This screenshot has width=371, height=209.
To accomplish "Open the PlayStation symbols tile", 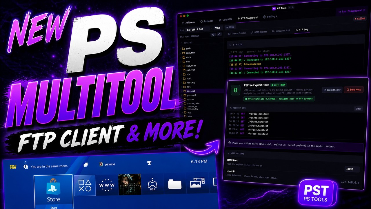I will [x=85, y=185].
